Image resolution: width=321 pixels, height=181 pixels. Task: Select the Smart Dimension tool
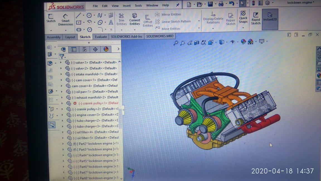tap(65, 20)
